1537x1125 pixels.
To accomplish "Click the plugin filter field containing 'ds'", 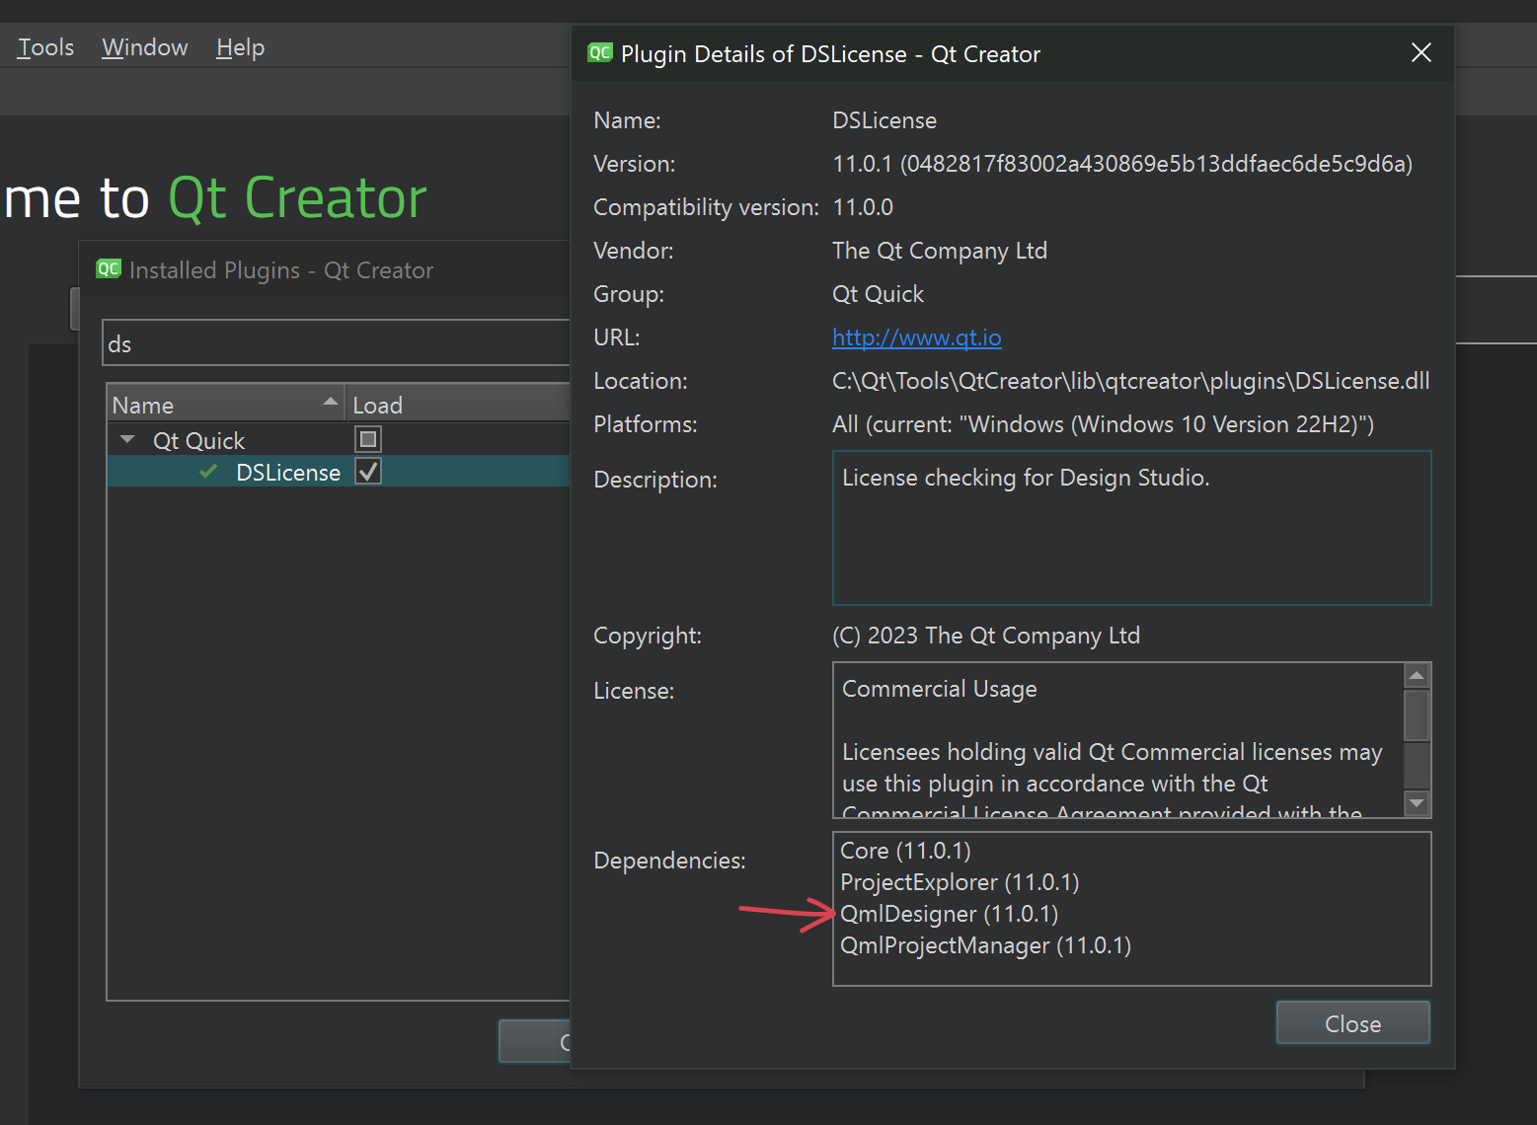I will click(337, 343).
